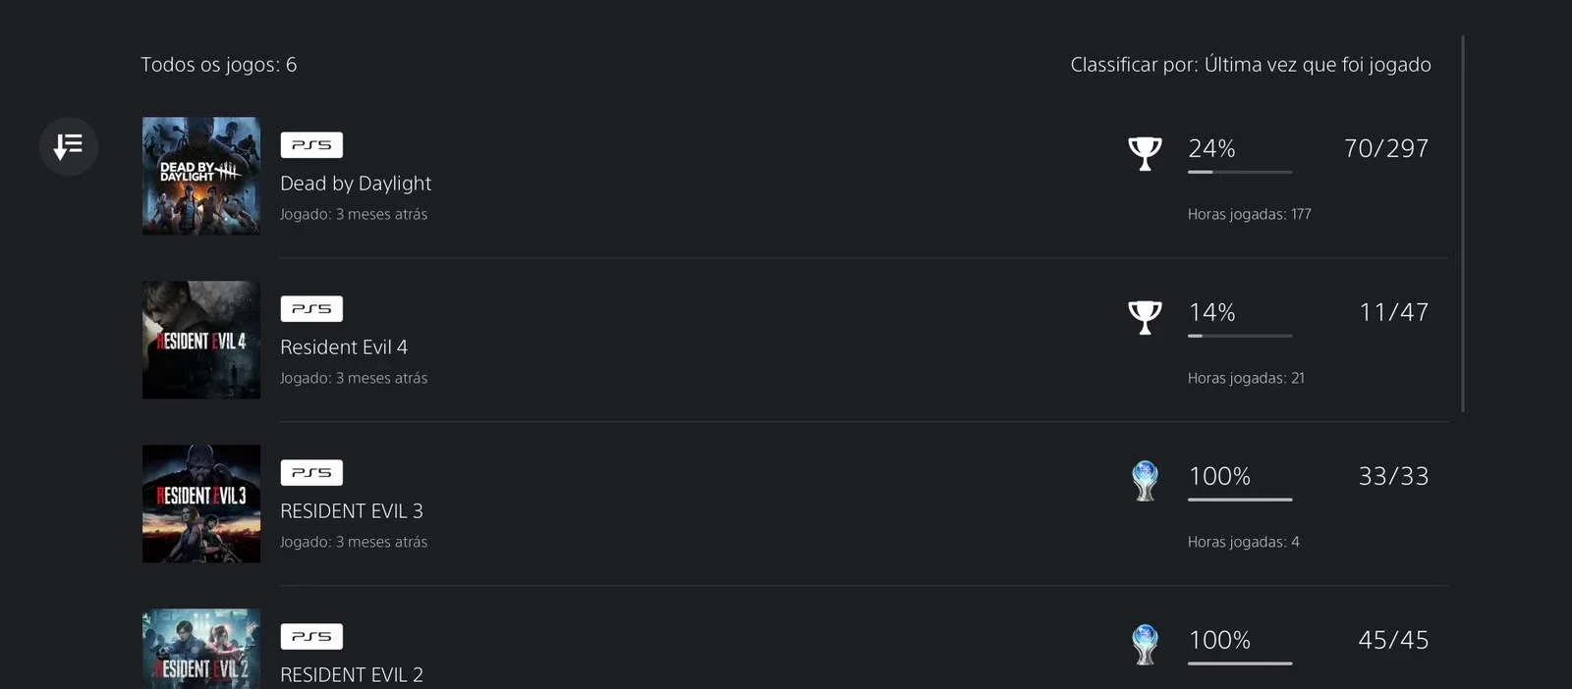Viewport: 1572px width, 689px height.
Task: Click the 70/297 trophy count
Action: pos(1386,148)
